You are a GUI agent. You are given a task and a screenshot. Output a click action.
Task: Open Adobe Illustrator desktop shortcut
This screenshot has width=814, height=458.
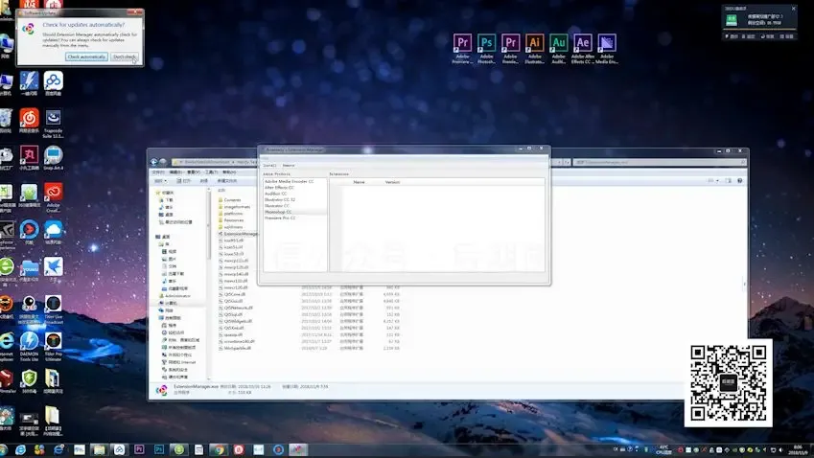coord(534,49)
